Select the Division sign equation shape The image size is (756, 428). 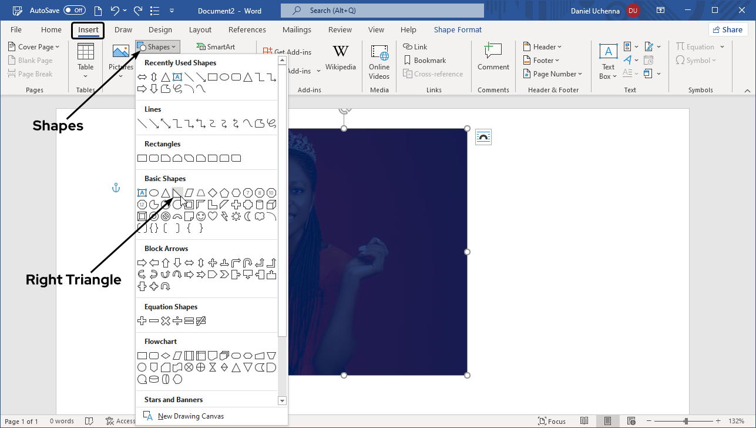177,321
